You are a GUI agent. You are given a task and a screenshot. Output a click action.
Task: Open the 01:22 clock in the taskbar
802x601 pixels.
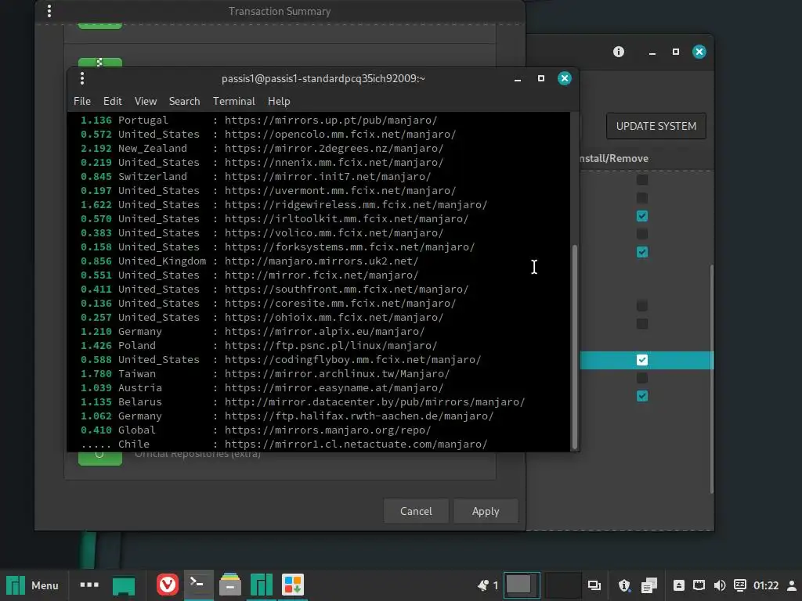point(766,585)
